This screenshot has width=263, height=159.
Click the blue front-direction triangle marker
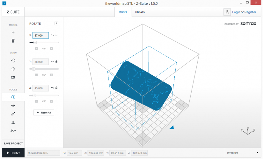(x=172, y=128)
